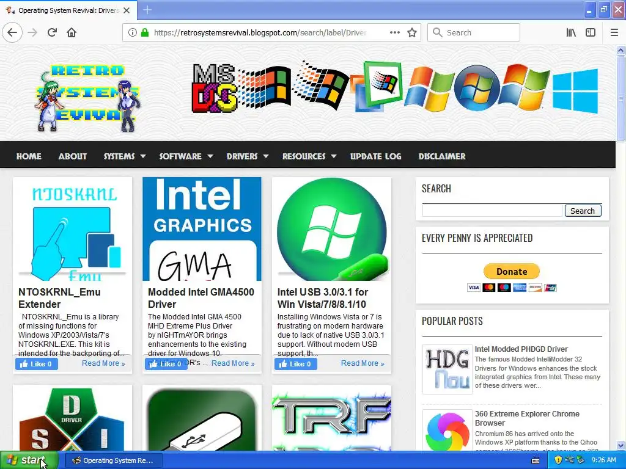Like the Intel USB 3.0/3.1 post
626x469 pixels.
(295, 364)
